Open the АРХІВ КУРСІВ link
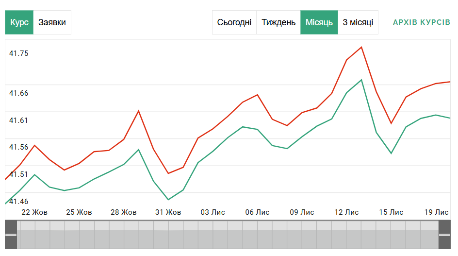This screenshot has width=458, height=256. coord(422,22)
